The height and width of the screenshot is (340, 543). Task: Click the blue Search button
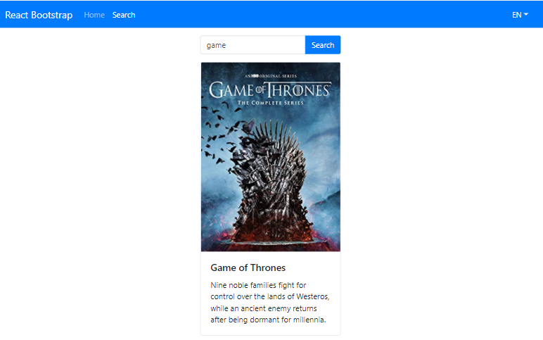click(x=323, y=45)
